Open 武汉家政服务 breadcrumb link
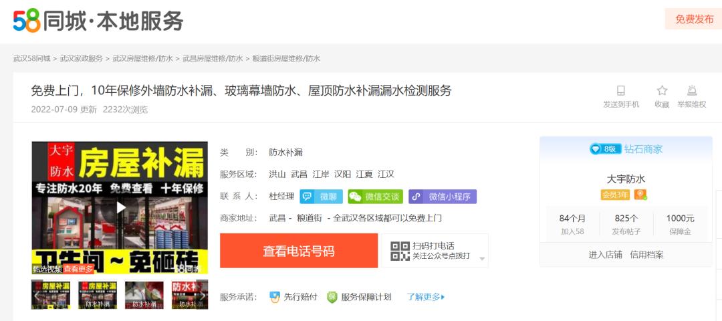This screenshot has height=321, width=722. point(82,58)
